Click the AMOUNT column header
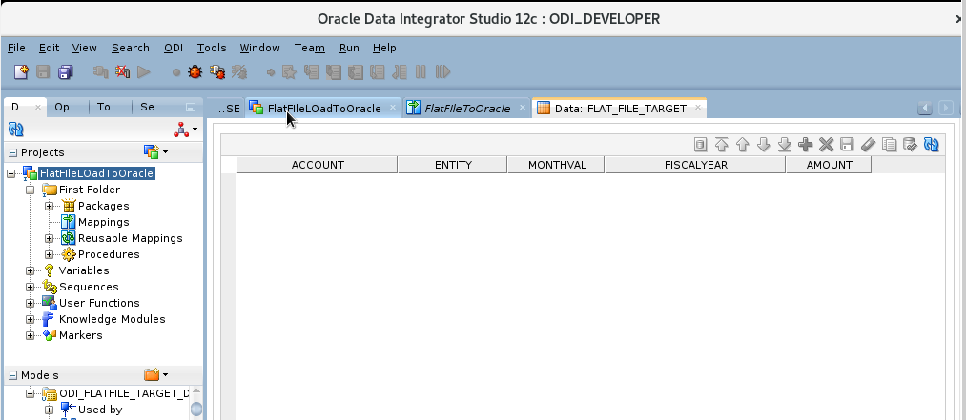966x420 pixels. [x=829, y=165]
